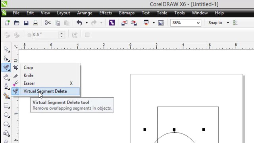Expand the zoom level 38% dropdown
The image size is (254, 143).
click(198, 23)
